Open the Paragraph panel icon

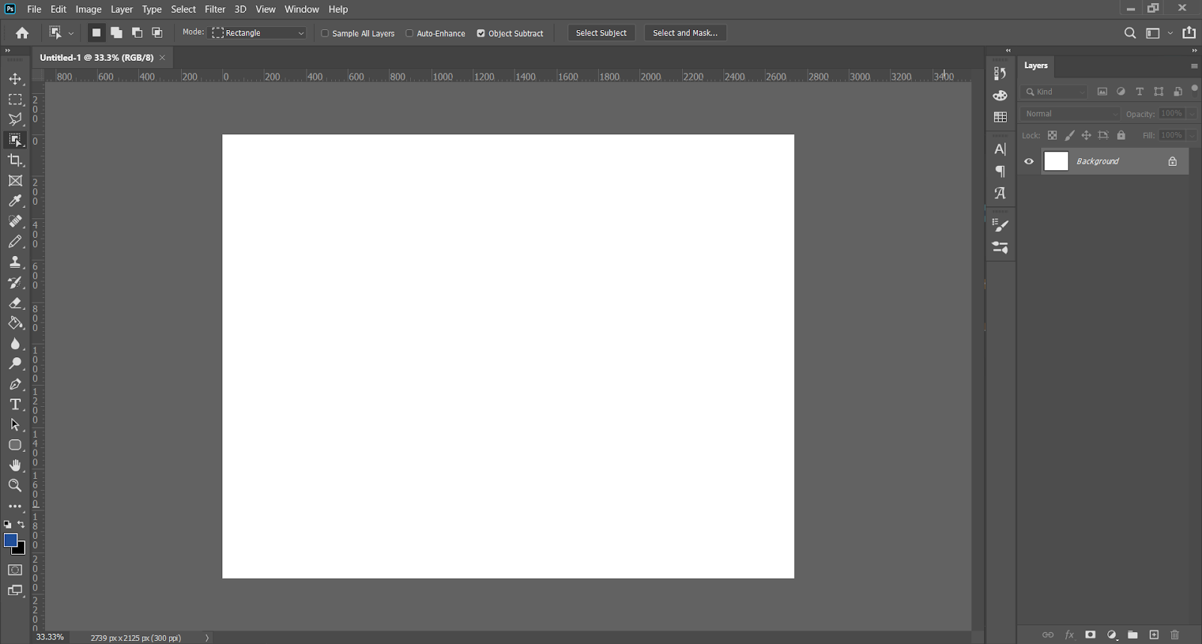(1000, 171)
